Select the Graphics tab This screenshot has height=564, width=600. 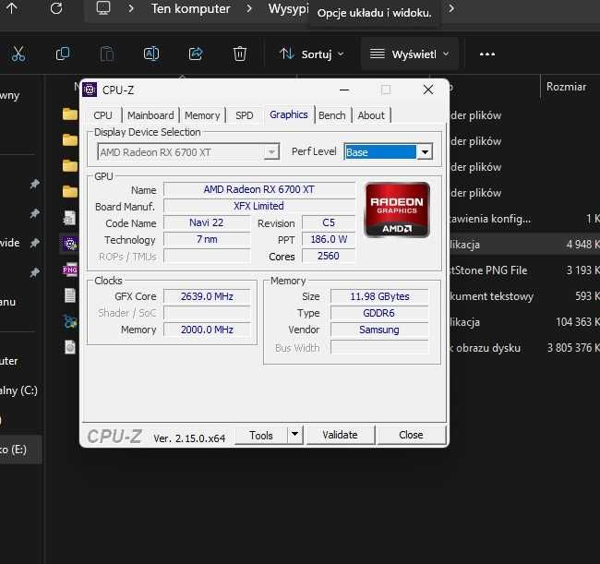[289, 114]
